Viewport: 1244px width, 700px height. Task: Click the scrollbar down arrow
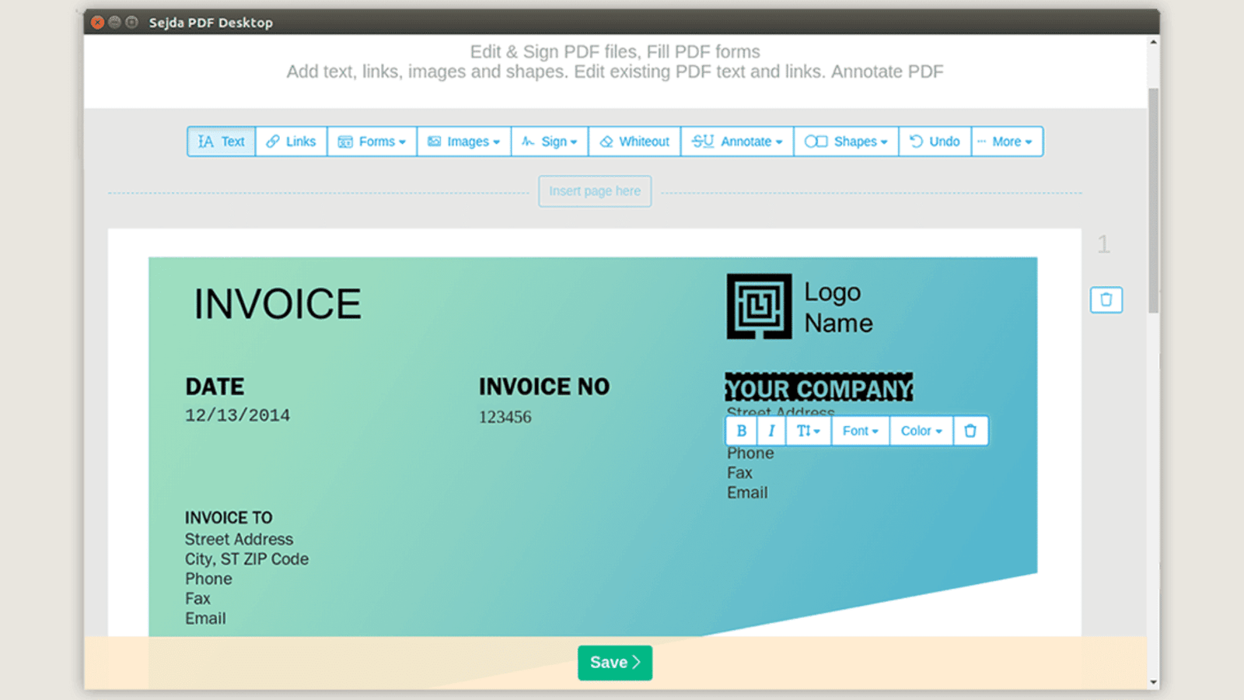tap(1154, 682)
